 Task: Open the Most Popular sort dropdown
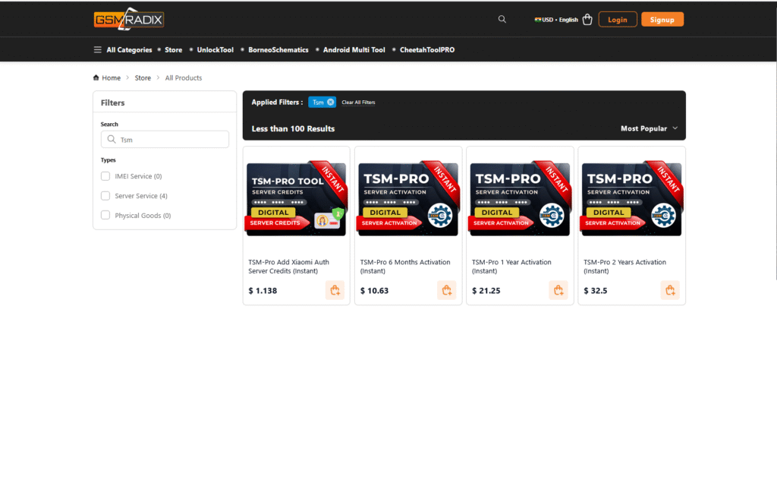tap(649, 128)
